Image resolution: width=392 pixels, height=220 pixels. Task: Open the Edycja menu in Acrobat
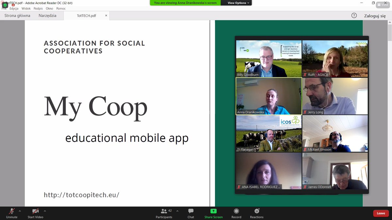coord(14,8)
